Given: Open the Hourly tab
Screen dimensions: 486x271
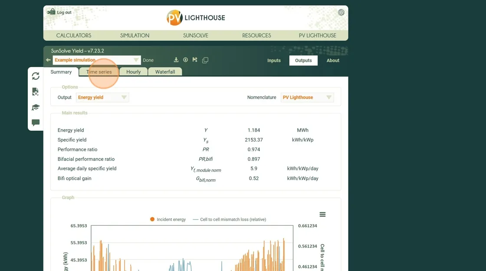Looking at the screenshot, I should coord(133,72).
